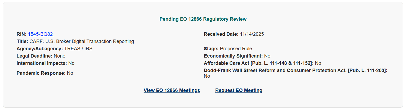Click the Affordable Care Act field label
The height and width of the screenshot is (110, 406).
click(259, 63)
